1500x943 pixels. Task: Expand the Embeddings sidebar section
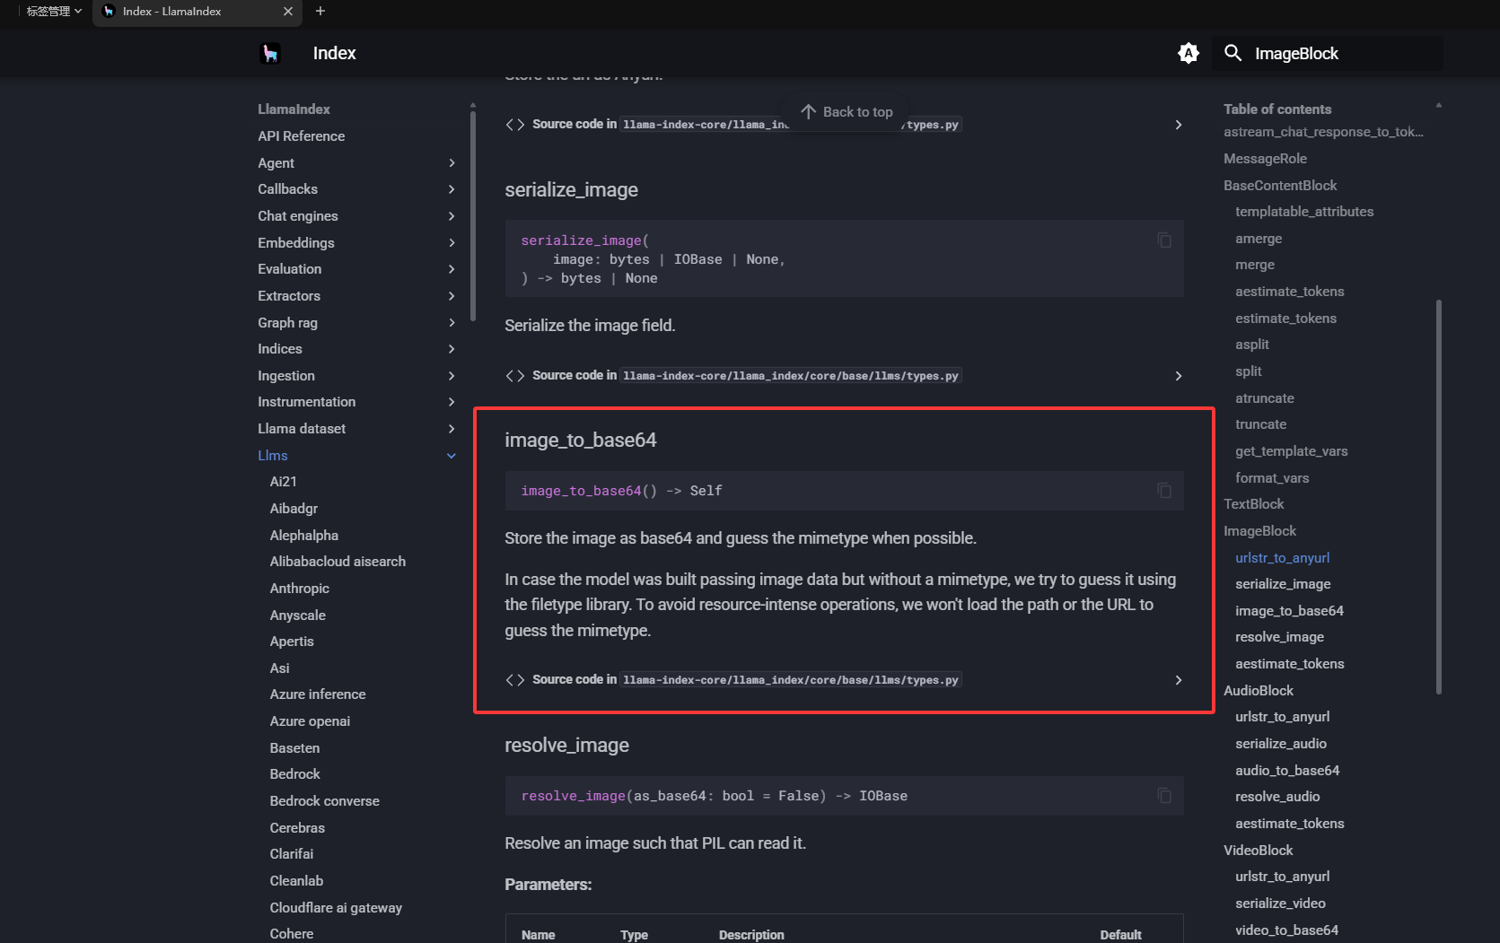click(x=452, y=243)
